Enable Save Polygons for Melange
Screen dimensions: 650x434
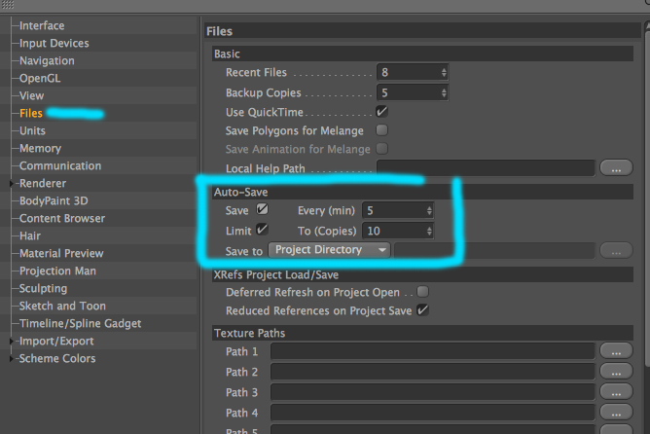381,130
